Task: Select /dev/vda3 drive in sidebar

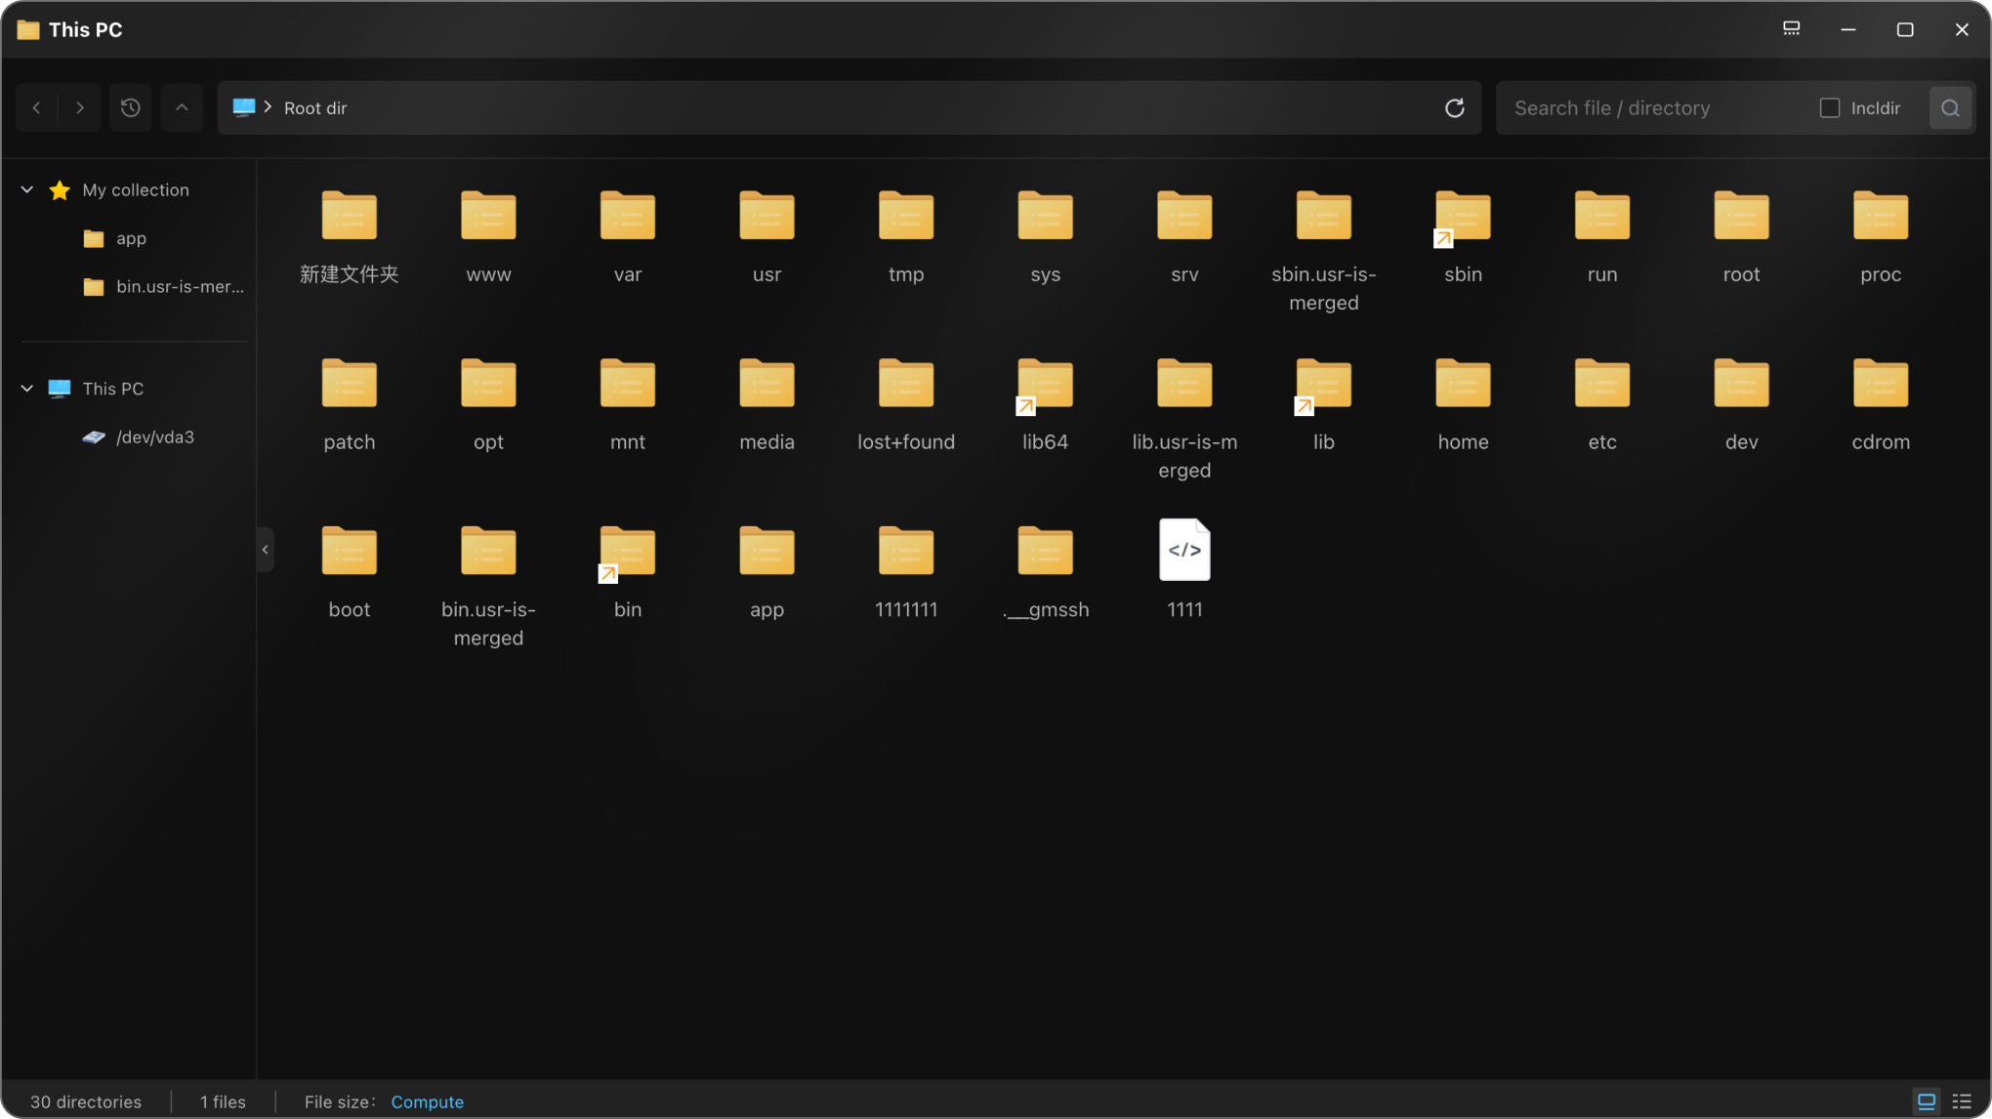Action: coord(154,436)
